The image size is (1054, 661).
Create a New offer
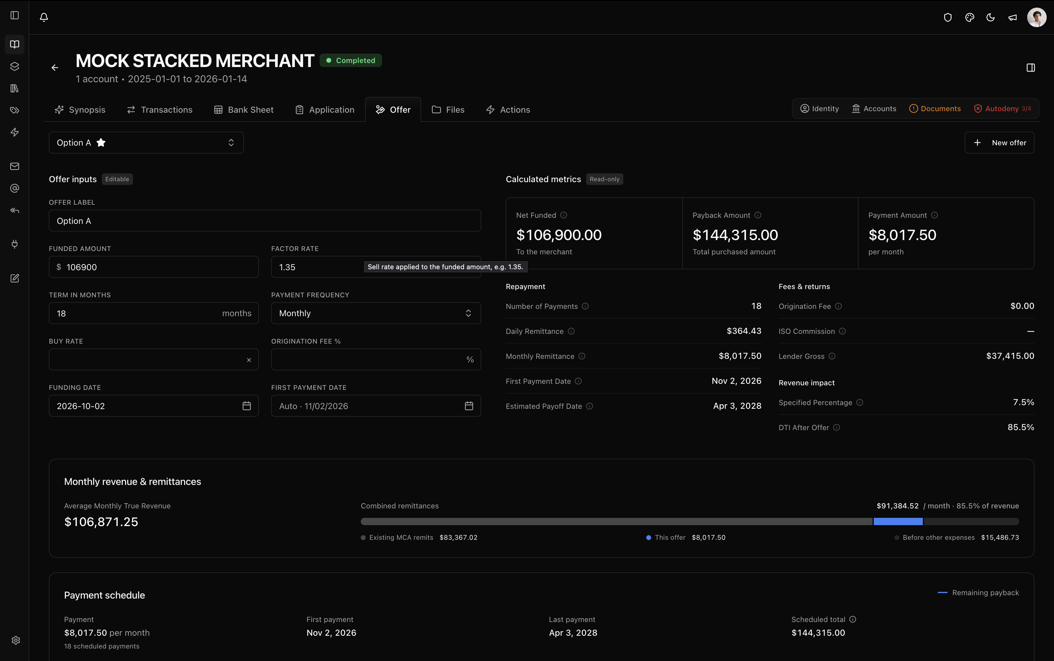pyautogui.click(x=999, y=143)
